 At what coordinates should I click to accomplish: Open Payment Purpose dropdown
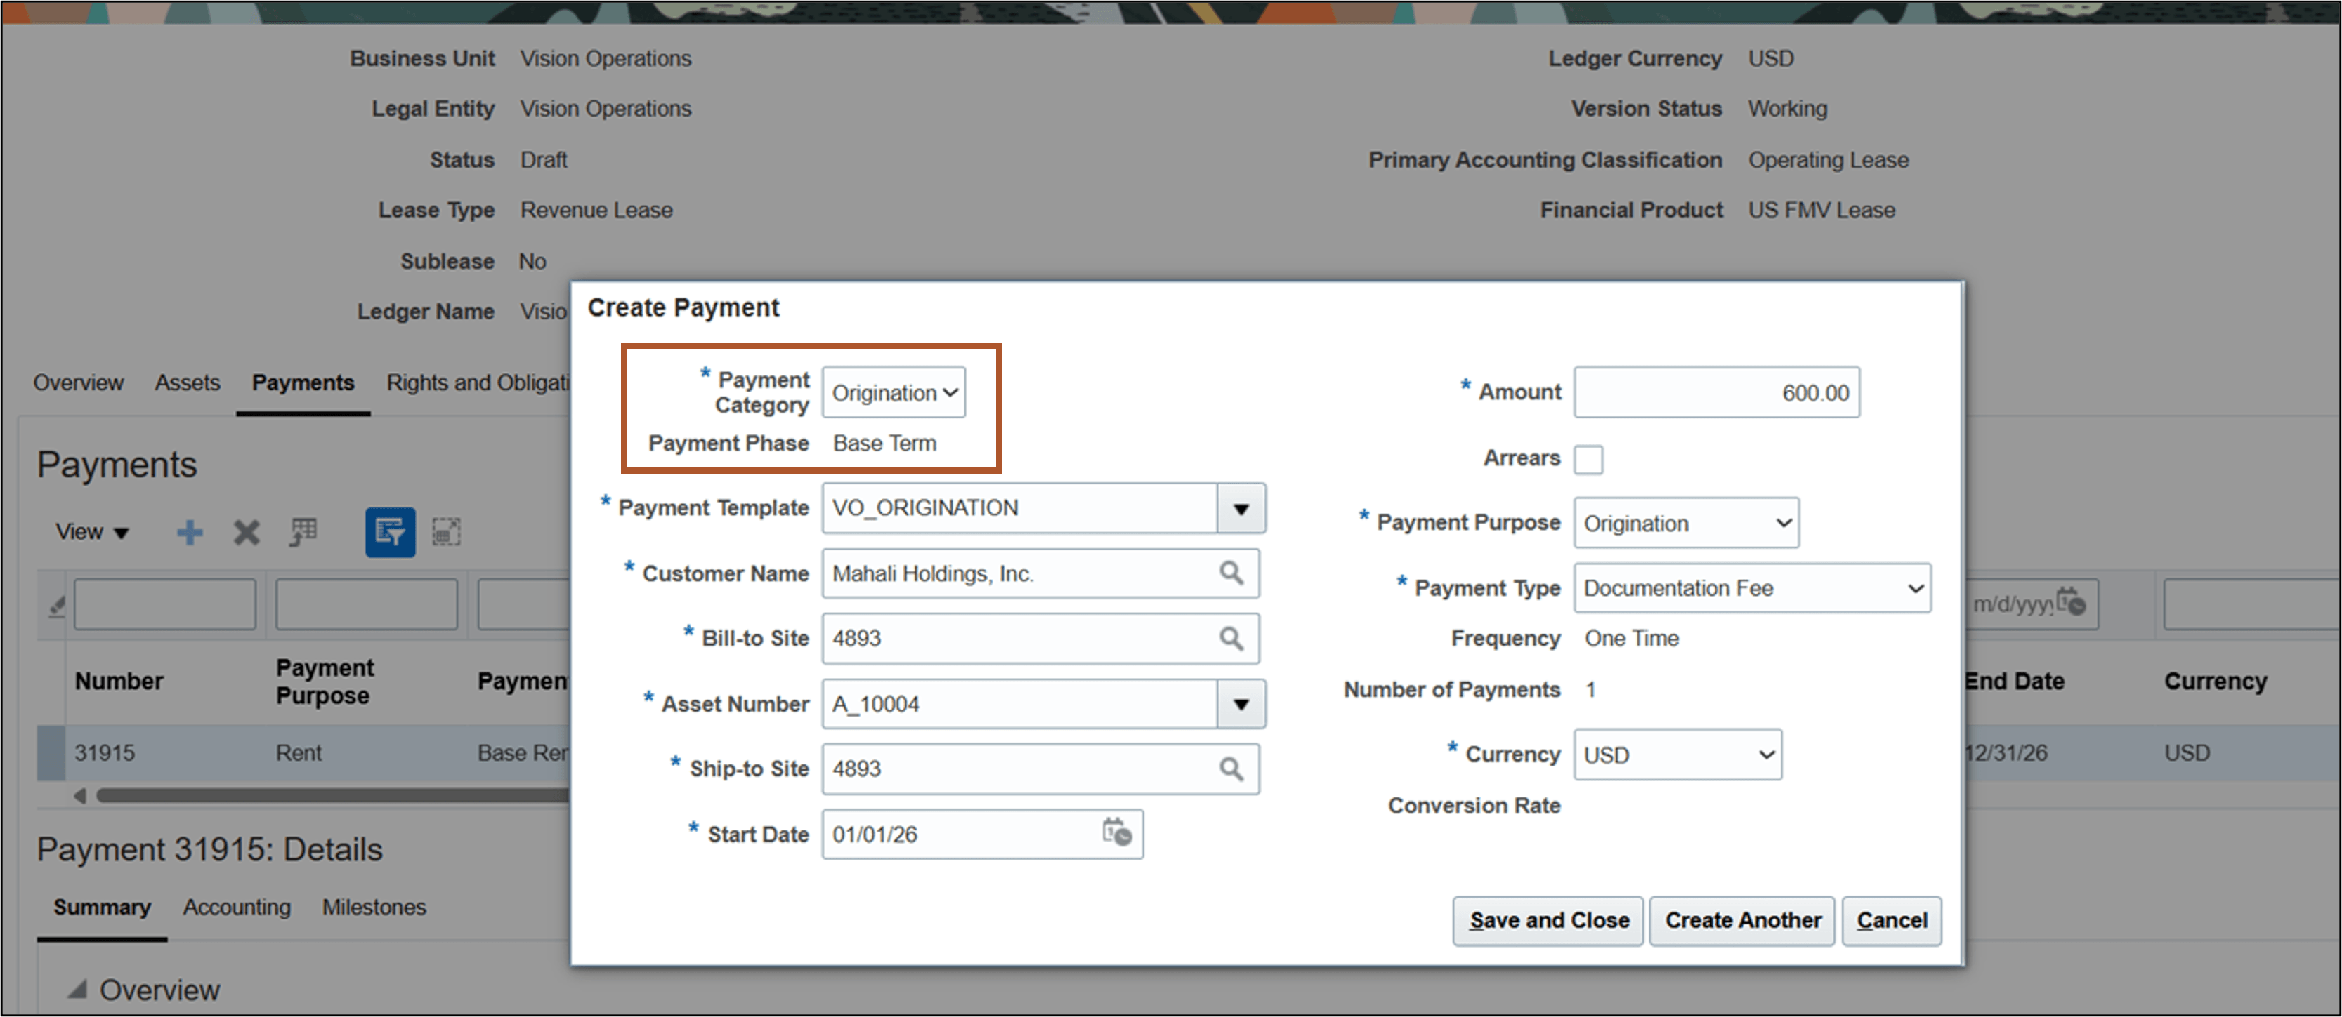tap(1687, 523)
